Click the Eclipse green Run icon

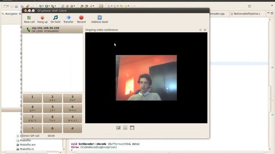[46, 6]
